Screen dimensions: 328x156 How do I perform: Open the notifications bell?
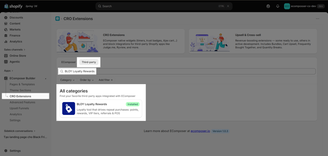pyautogui.click(x=278, y=6)
